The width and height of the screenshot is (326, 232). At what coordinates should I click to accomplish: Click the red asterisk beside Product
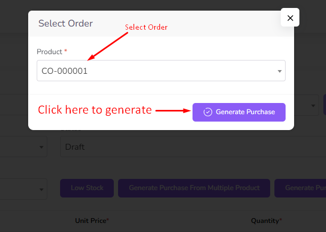pos(66,51)
